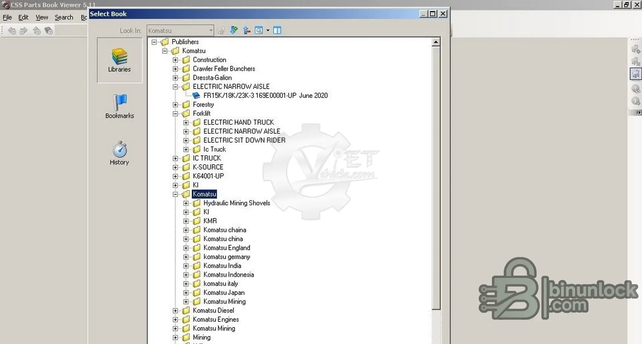Image resolution: width=642 pixels, height=344 pixels.
Task: Click the highlighted shopping cart icon
Action: click(636, 74)
